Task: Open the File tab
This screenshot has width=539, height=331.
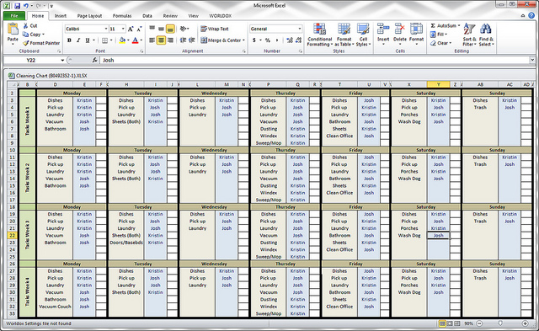Action: point(14,16)
